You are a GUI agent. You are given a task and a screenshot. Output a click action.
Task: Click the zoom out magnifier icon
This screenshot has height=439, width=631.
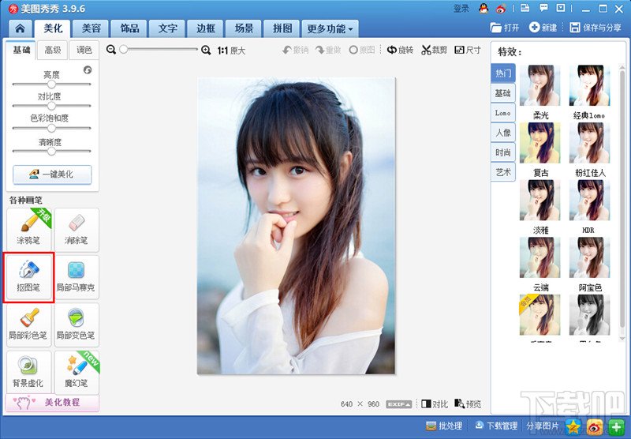pos(111,50)
